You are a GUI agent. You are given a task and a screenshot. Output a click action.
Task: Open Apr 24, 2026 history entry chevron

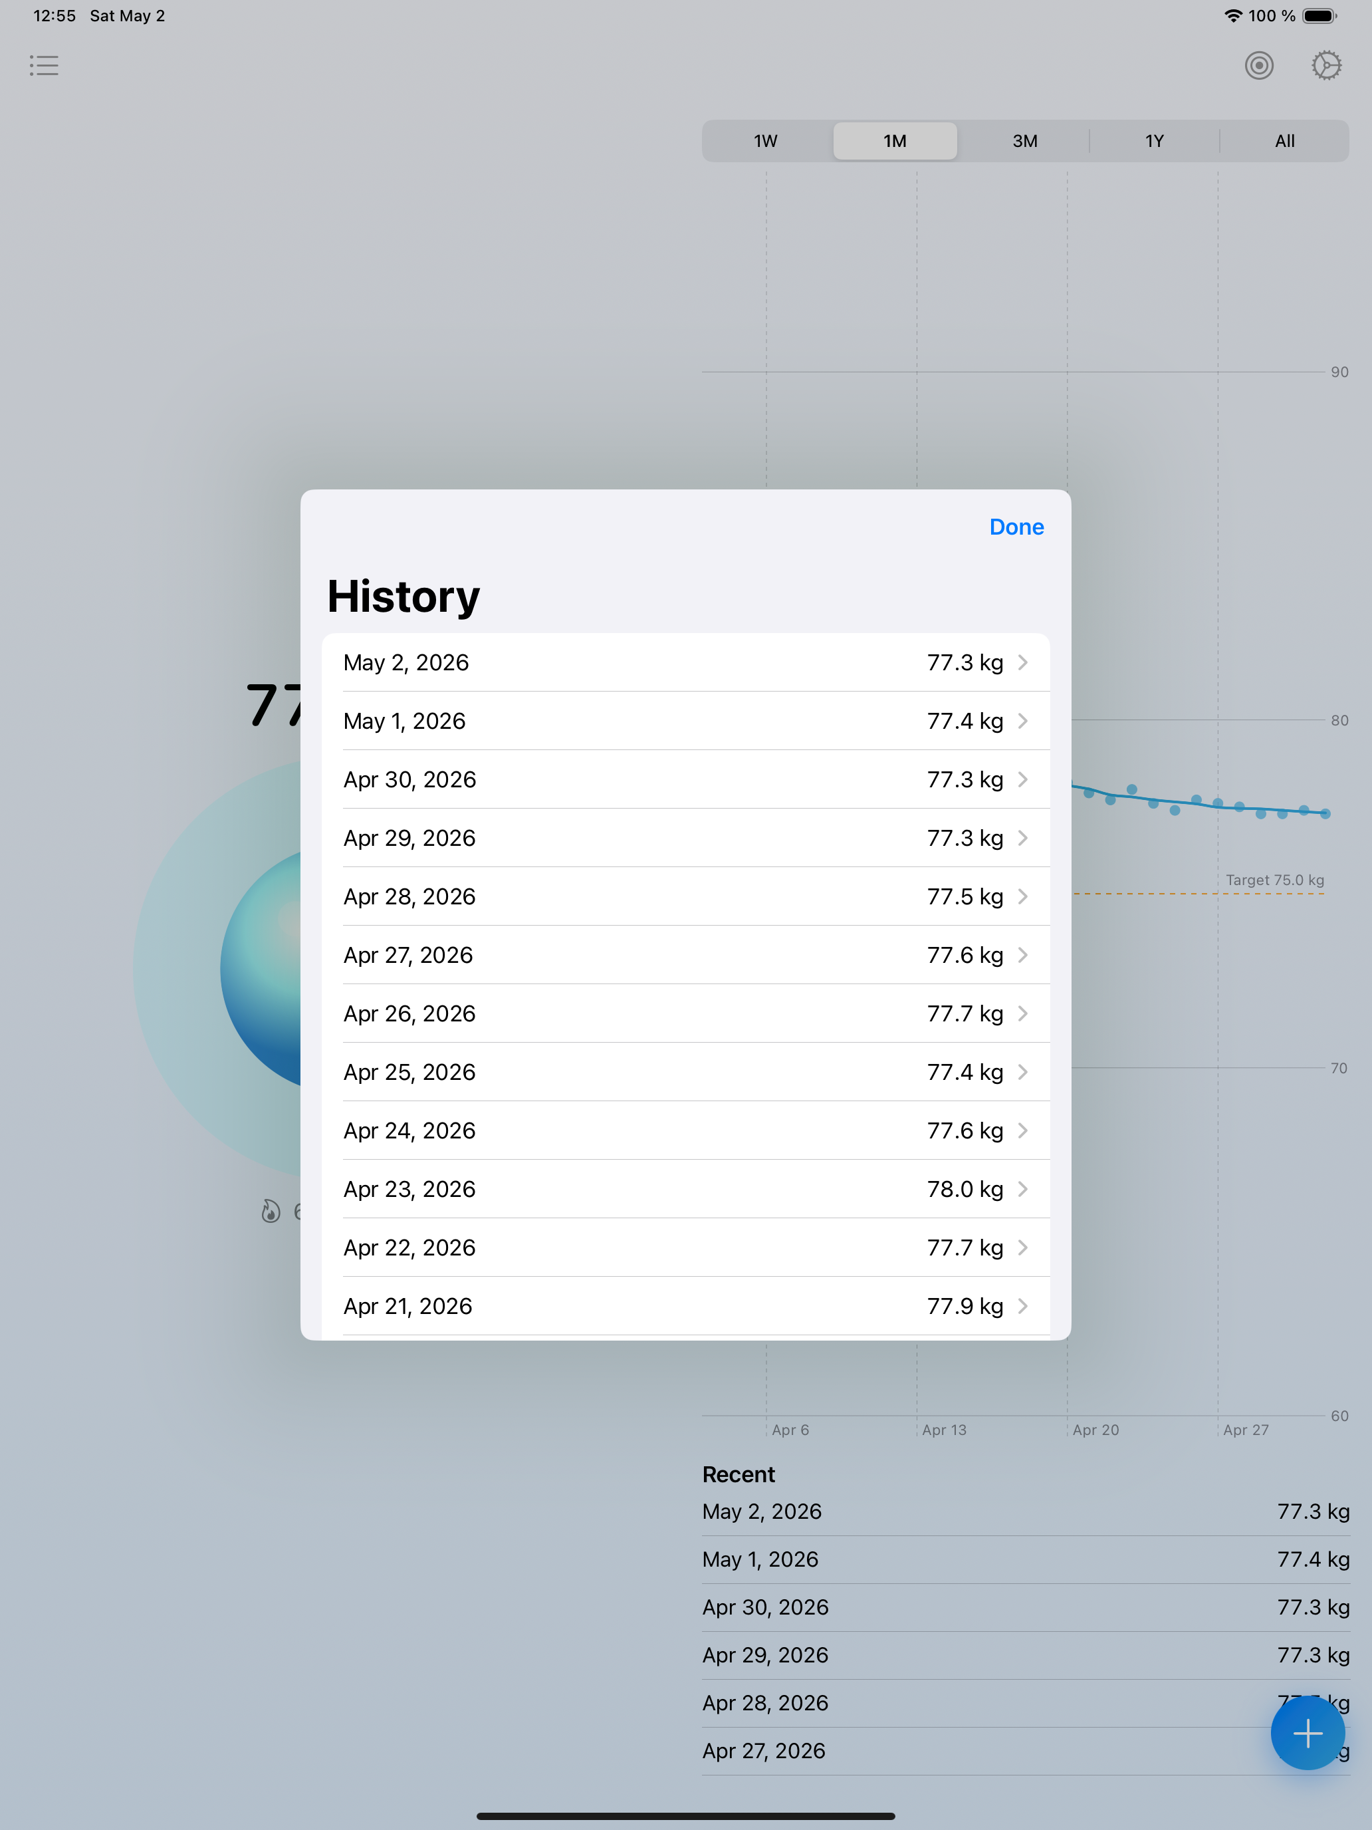1023,1130
